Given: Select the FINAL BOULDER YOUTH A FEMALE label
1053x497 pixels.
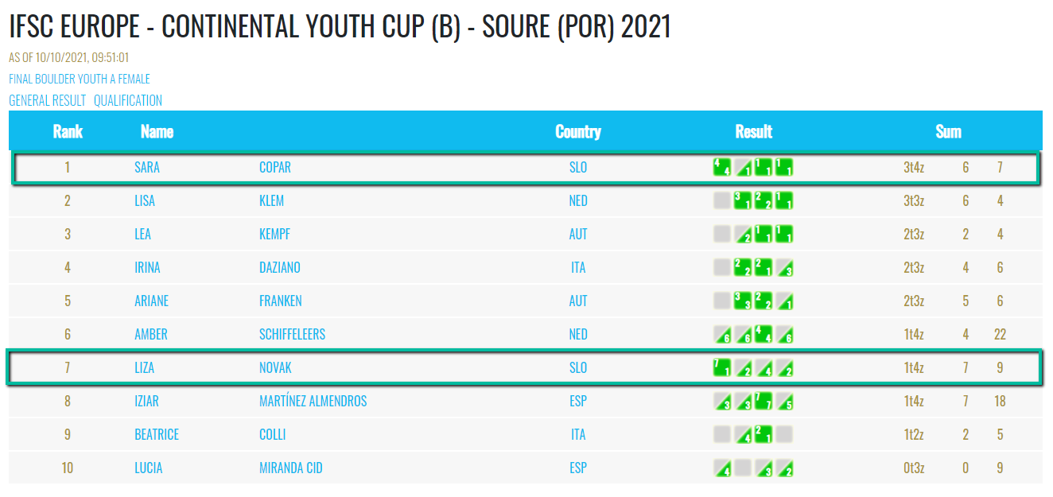Looking at the screenshot, I should [x=80, y=79].
